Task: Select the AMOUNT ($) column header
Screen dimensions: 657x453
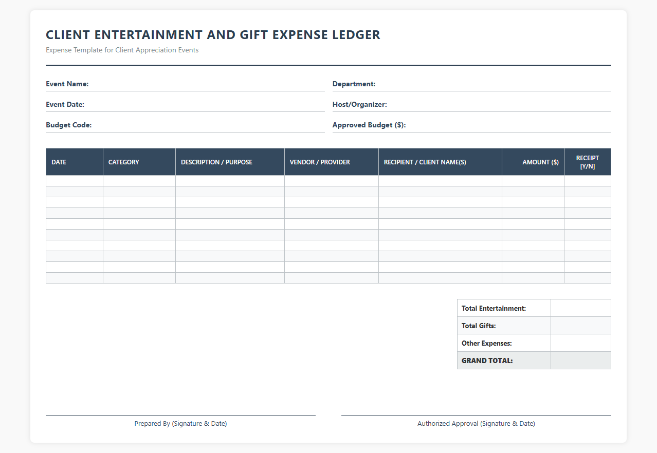Action: (533, 162)
